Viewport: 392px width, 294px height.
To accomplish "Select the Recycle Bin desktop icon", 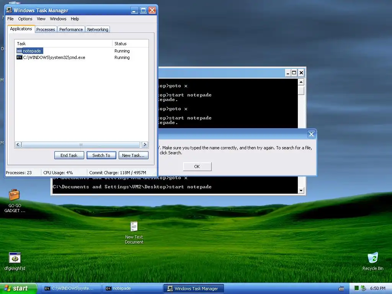I will click(x=373, y=261).
